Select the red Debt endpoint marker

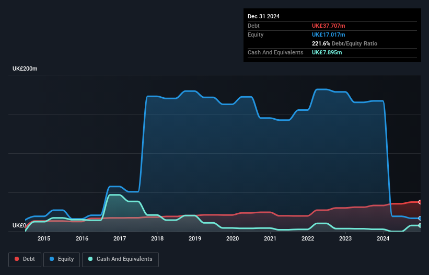point(420,202)
